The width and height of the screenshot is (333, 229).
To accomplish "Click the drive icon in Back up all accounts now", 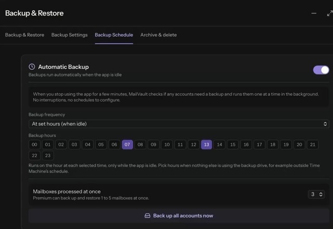I will [x=147, y=215].
